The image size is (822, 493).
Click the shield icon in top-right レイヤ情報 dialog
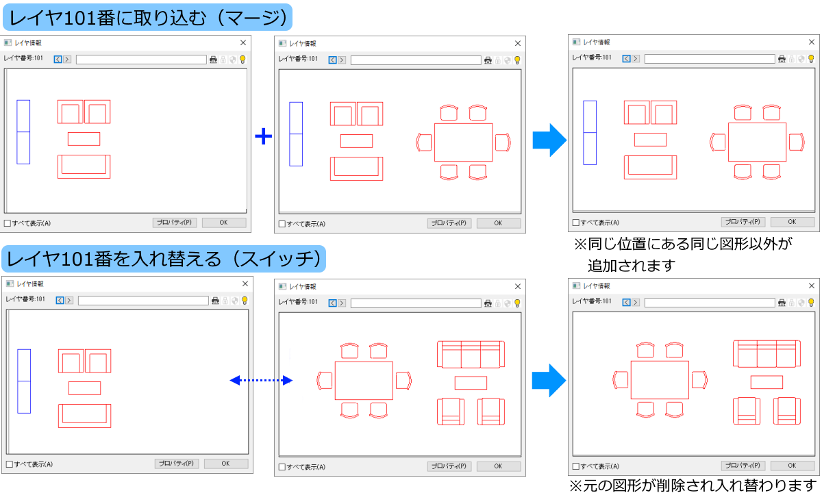tap(801, 59)
